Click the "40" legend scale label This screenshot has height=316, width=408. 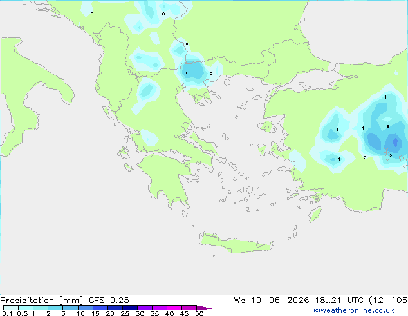tap(169, 313)
